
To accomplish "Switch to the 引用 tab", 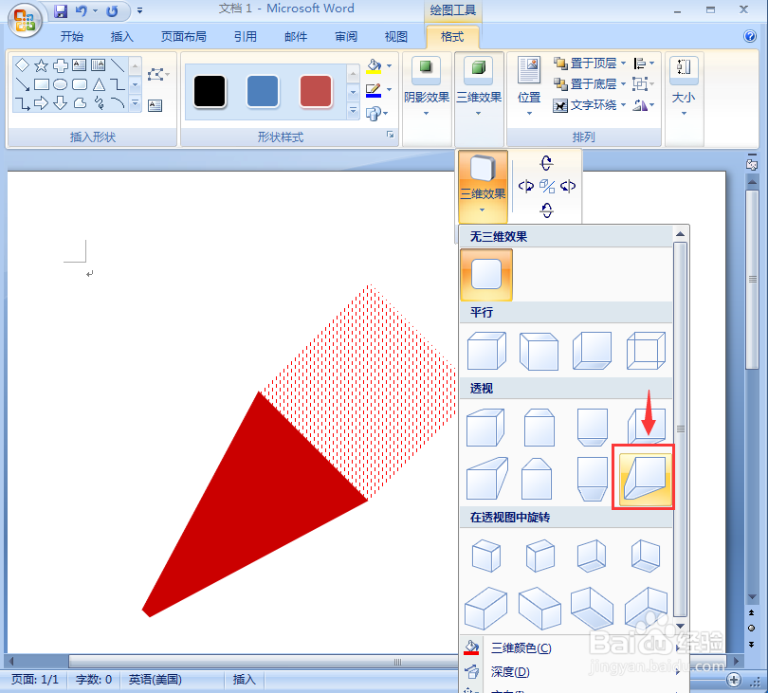I will 245,37.
